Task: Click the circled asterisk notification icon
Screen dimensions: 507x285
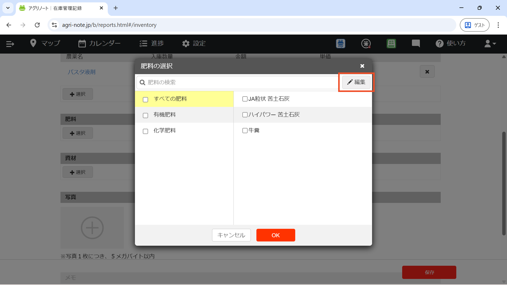Action: point(366,44)
